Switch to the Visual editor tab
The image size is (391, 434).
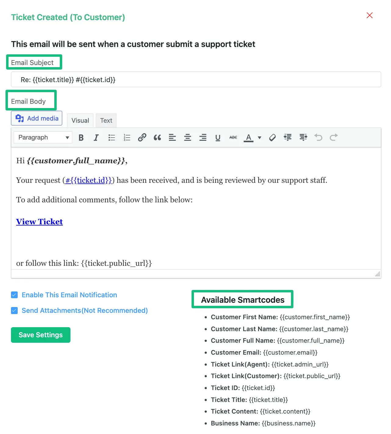click(x=80, y=121)
